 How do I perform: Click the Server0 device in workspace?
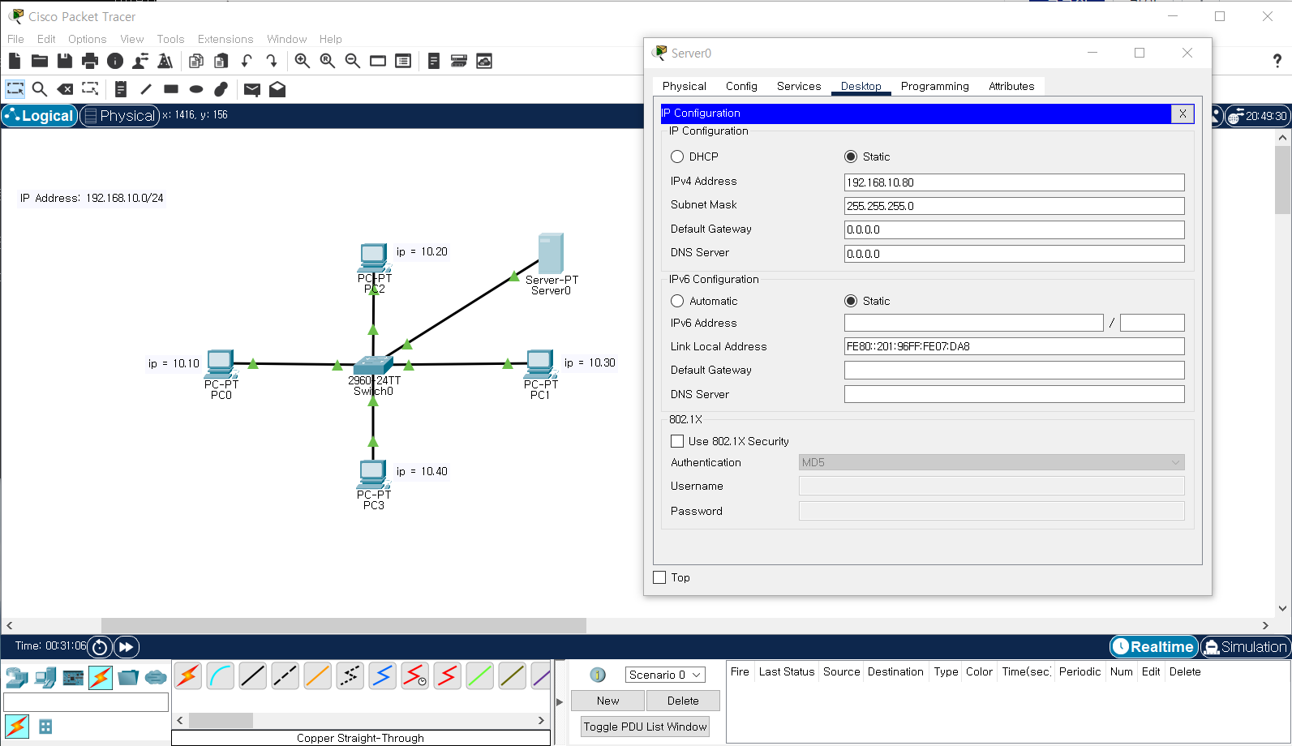pyautogui.click(x=551, y=253)
